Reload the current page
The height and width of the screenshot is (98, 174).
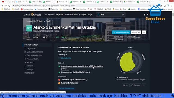(x=9, y=5)
